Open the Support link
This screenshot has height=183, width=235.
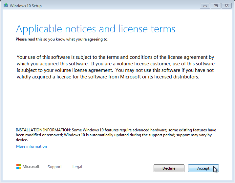tap(55, 167)
